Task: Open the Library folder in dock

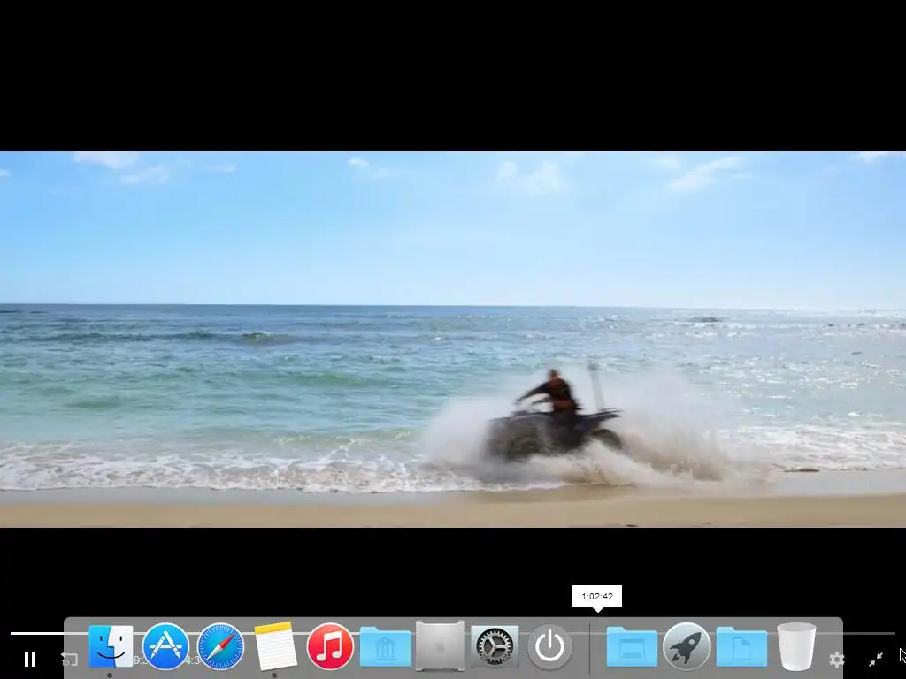Action: [x=385, y=647]
